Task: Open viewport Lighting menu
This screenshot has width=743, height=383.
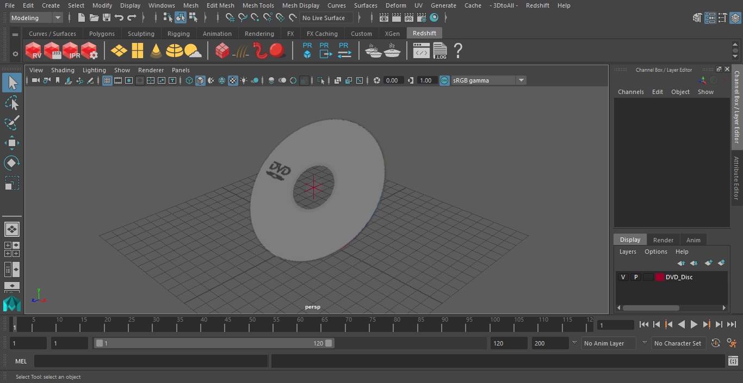Action: point(94,70)
